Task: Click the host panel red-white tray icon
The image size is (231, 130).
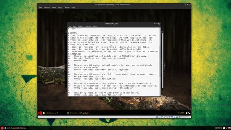Action: tap(230, 128)
